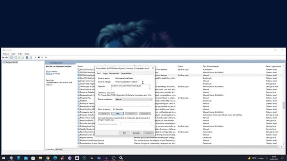Open the Ação menu
287x161 pixels.
[x=13, y=54]
